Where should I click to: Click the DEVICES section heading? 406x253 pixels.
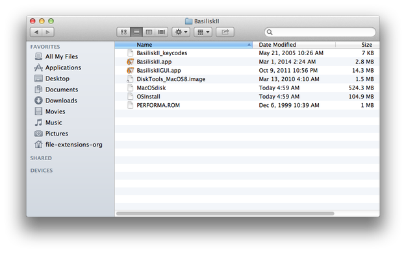(42, 171)
